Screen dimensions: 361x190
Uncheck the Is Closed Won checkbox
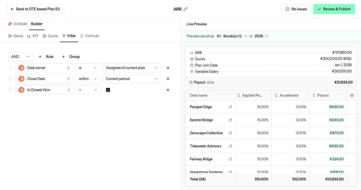tap(108, 90)
